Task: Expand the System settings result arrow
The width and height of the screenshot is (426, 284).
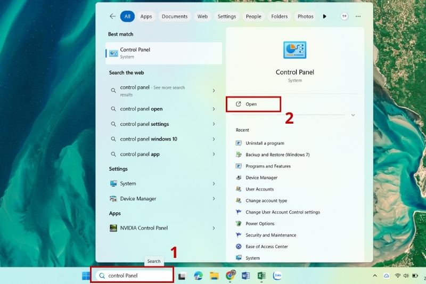Action: (x=214, y=184)
